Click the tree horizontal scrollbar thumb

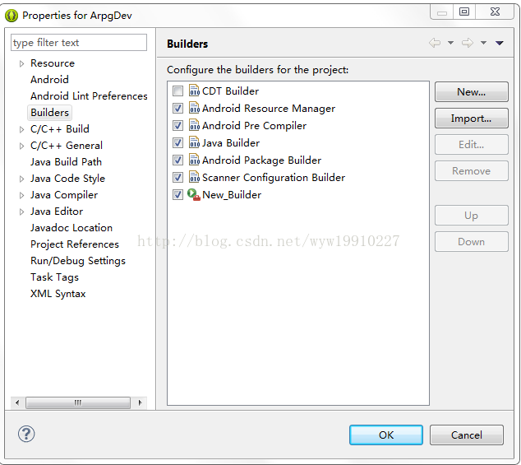78,402
